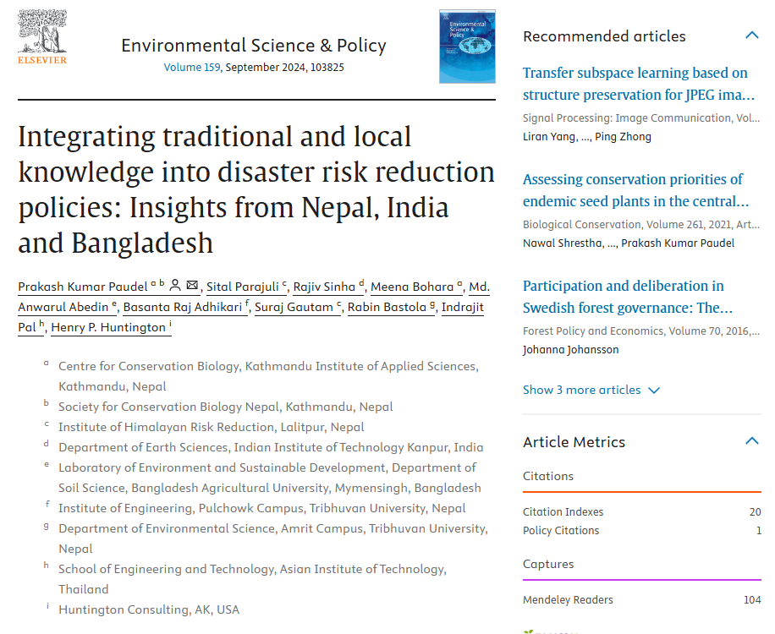The height and width of the screenshot is (634, 775).
Task: Collapse the Recommended articles section chevron
Action: (x=752, y=35)
